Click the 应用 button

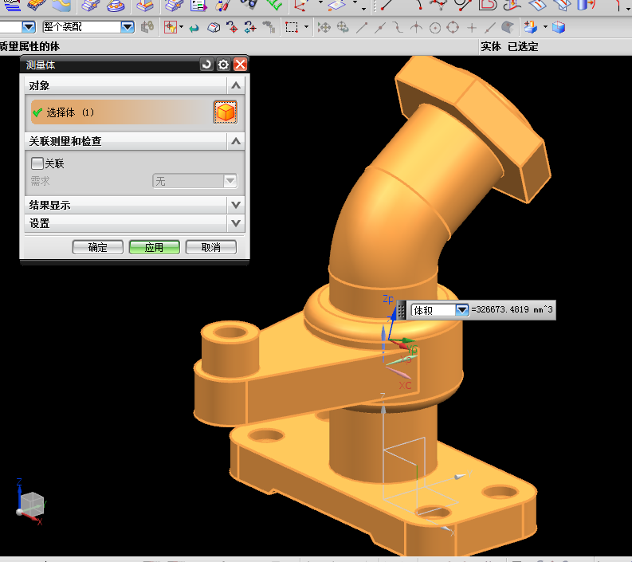154,247
